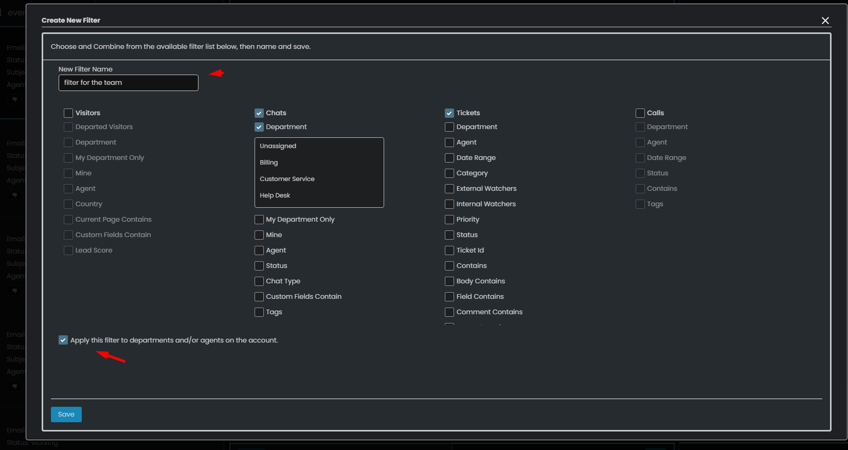The height and width of the screenshot is (450, 848).
Task: Disable apply filter to departments option
Action: (63, 340)
